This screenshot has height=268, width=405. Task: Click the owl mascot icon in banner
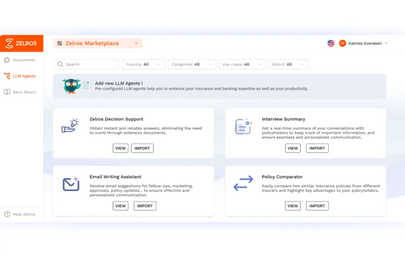[72, 86]
